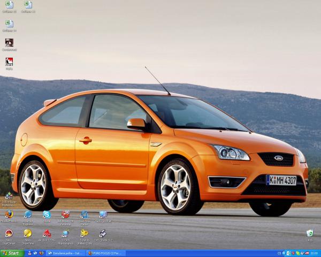Image resolution: width=321 pixels, height=257 pixels.
Task: Launch the Internet Explorer desktop shortcut
Action: coord(28,215)
